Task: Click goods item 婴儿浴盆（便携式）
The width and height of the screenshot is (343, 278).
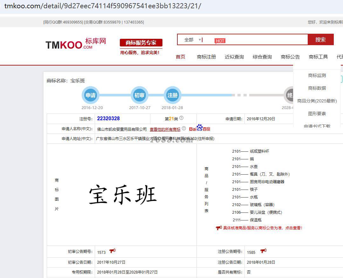Action: tap(266, 212)
